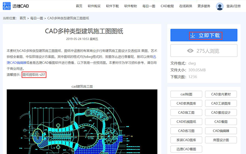This screenshot has width=246, height=154.
Task: Click the 立即下载 button
Action: point(204,35)
